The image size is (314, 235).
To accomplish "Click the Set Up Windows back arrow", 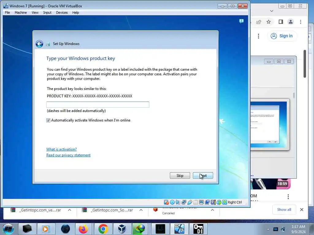I will pos(39,44).
